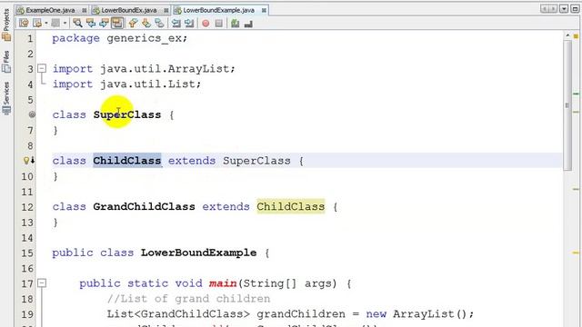Toggle Highlight Search in editor toolbar
The image size is (582, 327).
click(117, 24)
